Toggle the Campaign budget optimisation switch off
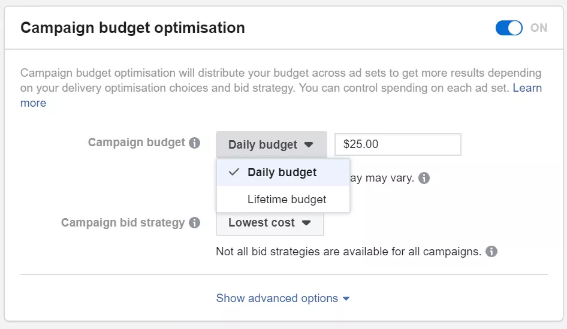 (509, 28)
